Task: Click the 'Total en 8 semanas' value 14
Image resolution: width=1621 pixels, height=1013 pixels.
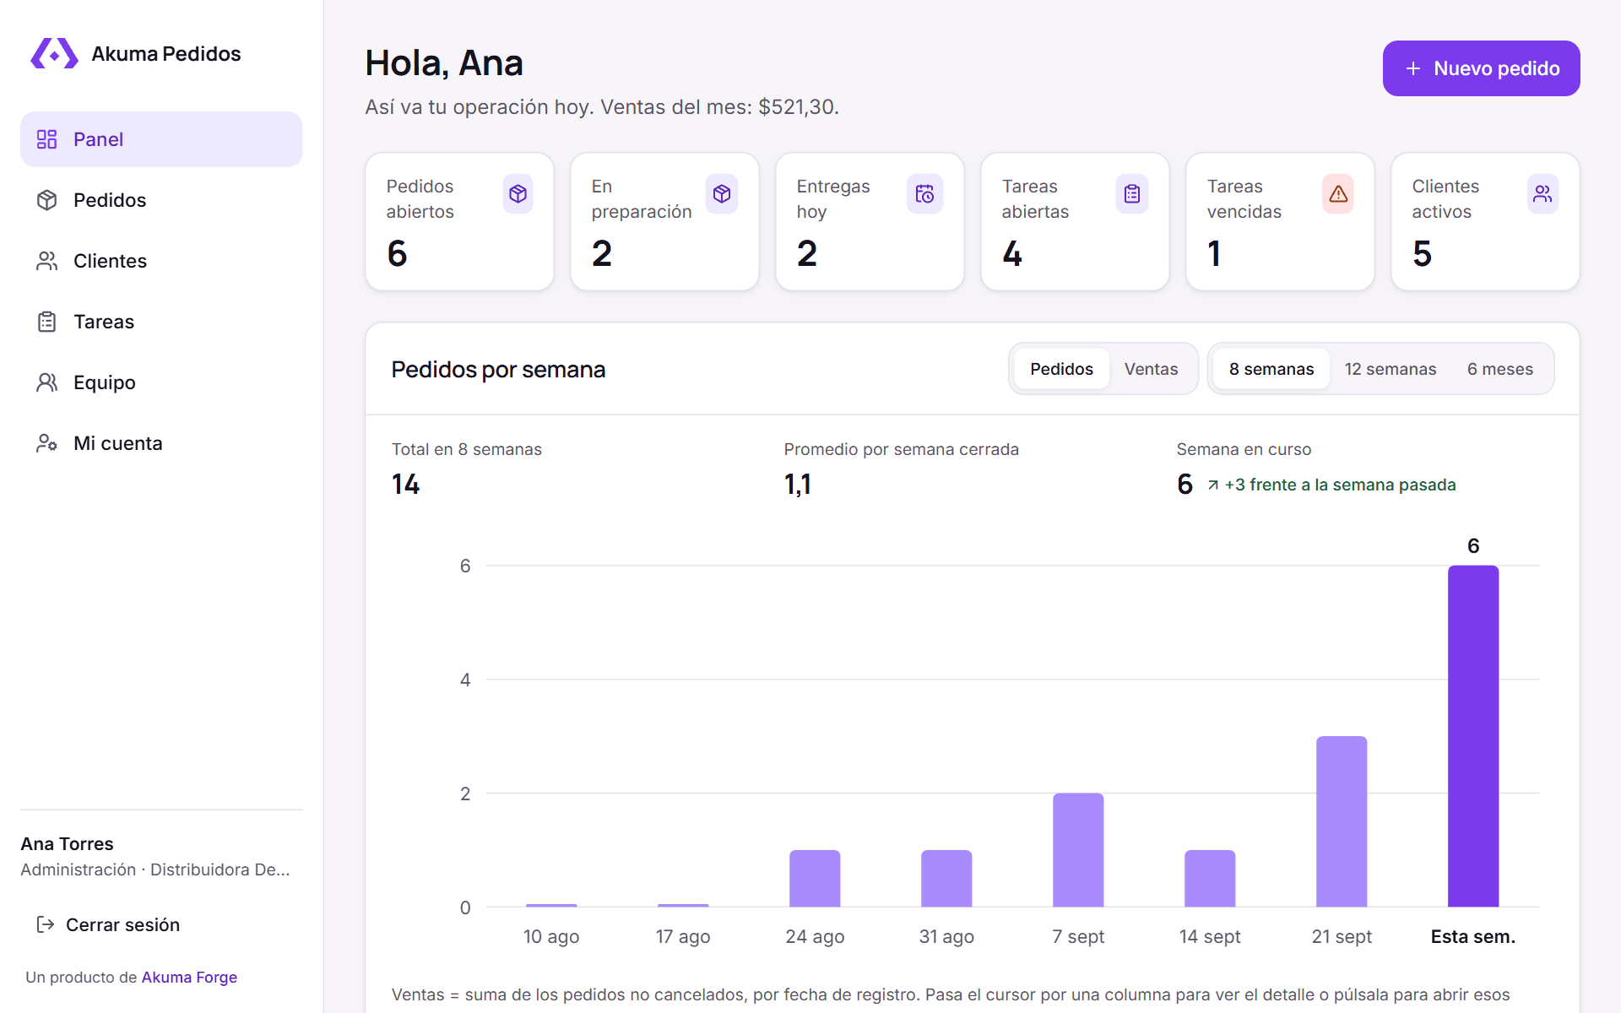Action: pyautogui.click(x=405, y=484)
